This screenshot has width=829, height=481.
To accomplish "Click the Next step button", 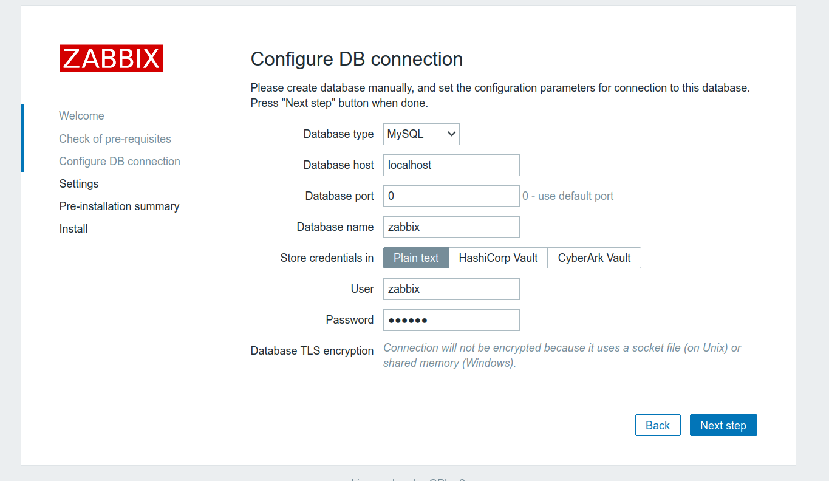I will pos(723,425).
